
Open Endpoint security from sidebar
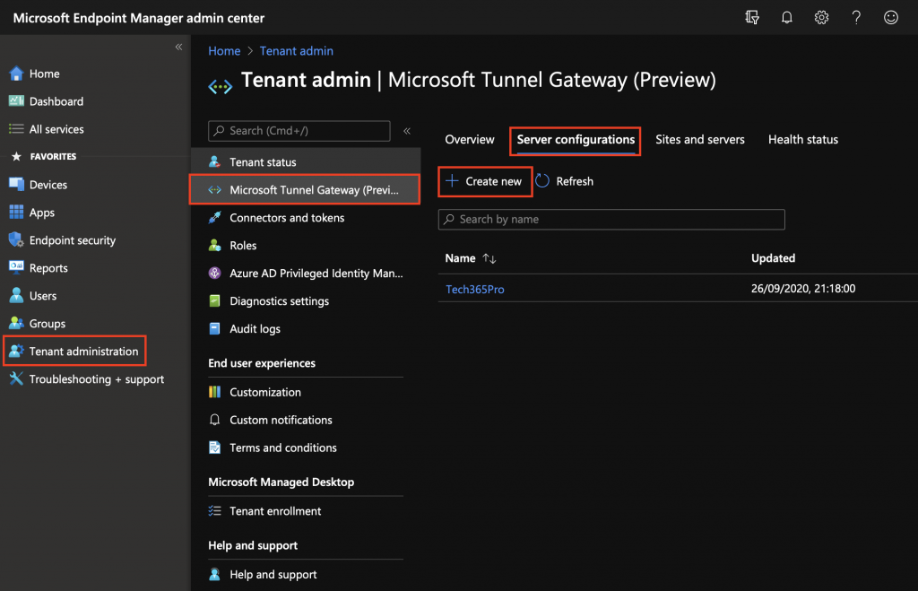(x=72, y=240)
